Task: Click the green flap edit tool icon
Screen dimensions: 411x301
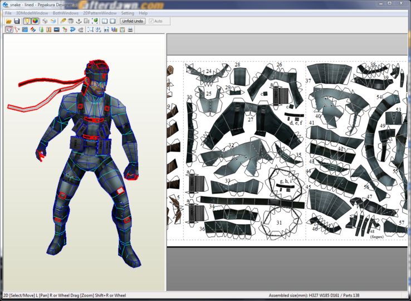Action: [41, 30]
